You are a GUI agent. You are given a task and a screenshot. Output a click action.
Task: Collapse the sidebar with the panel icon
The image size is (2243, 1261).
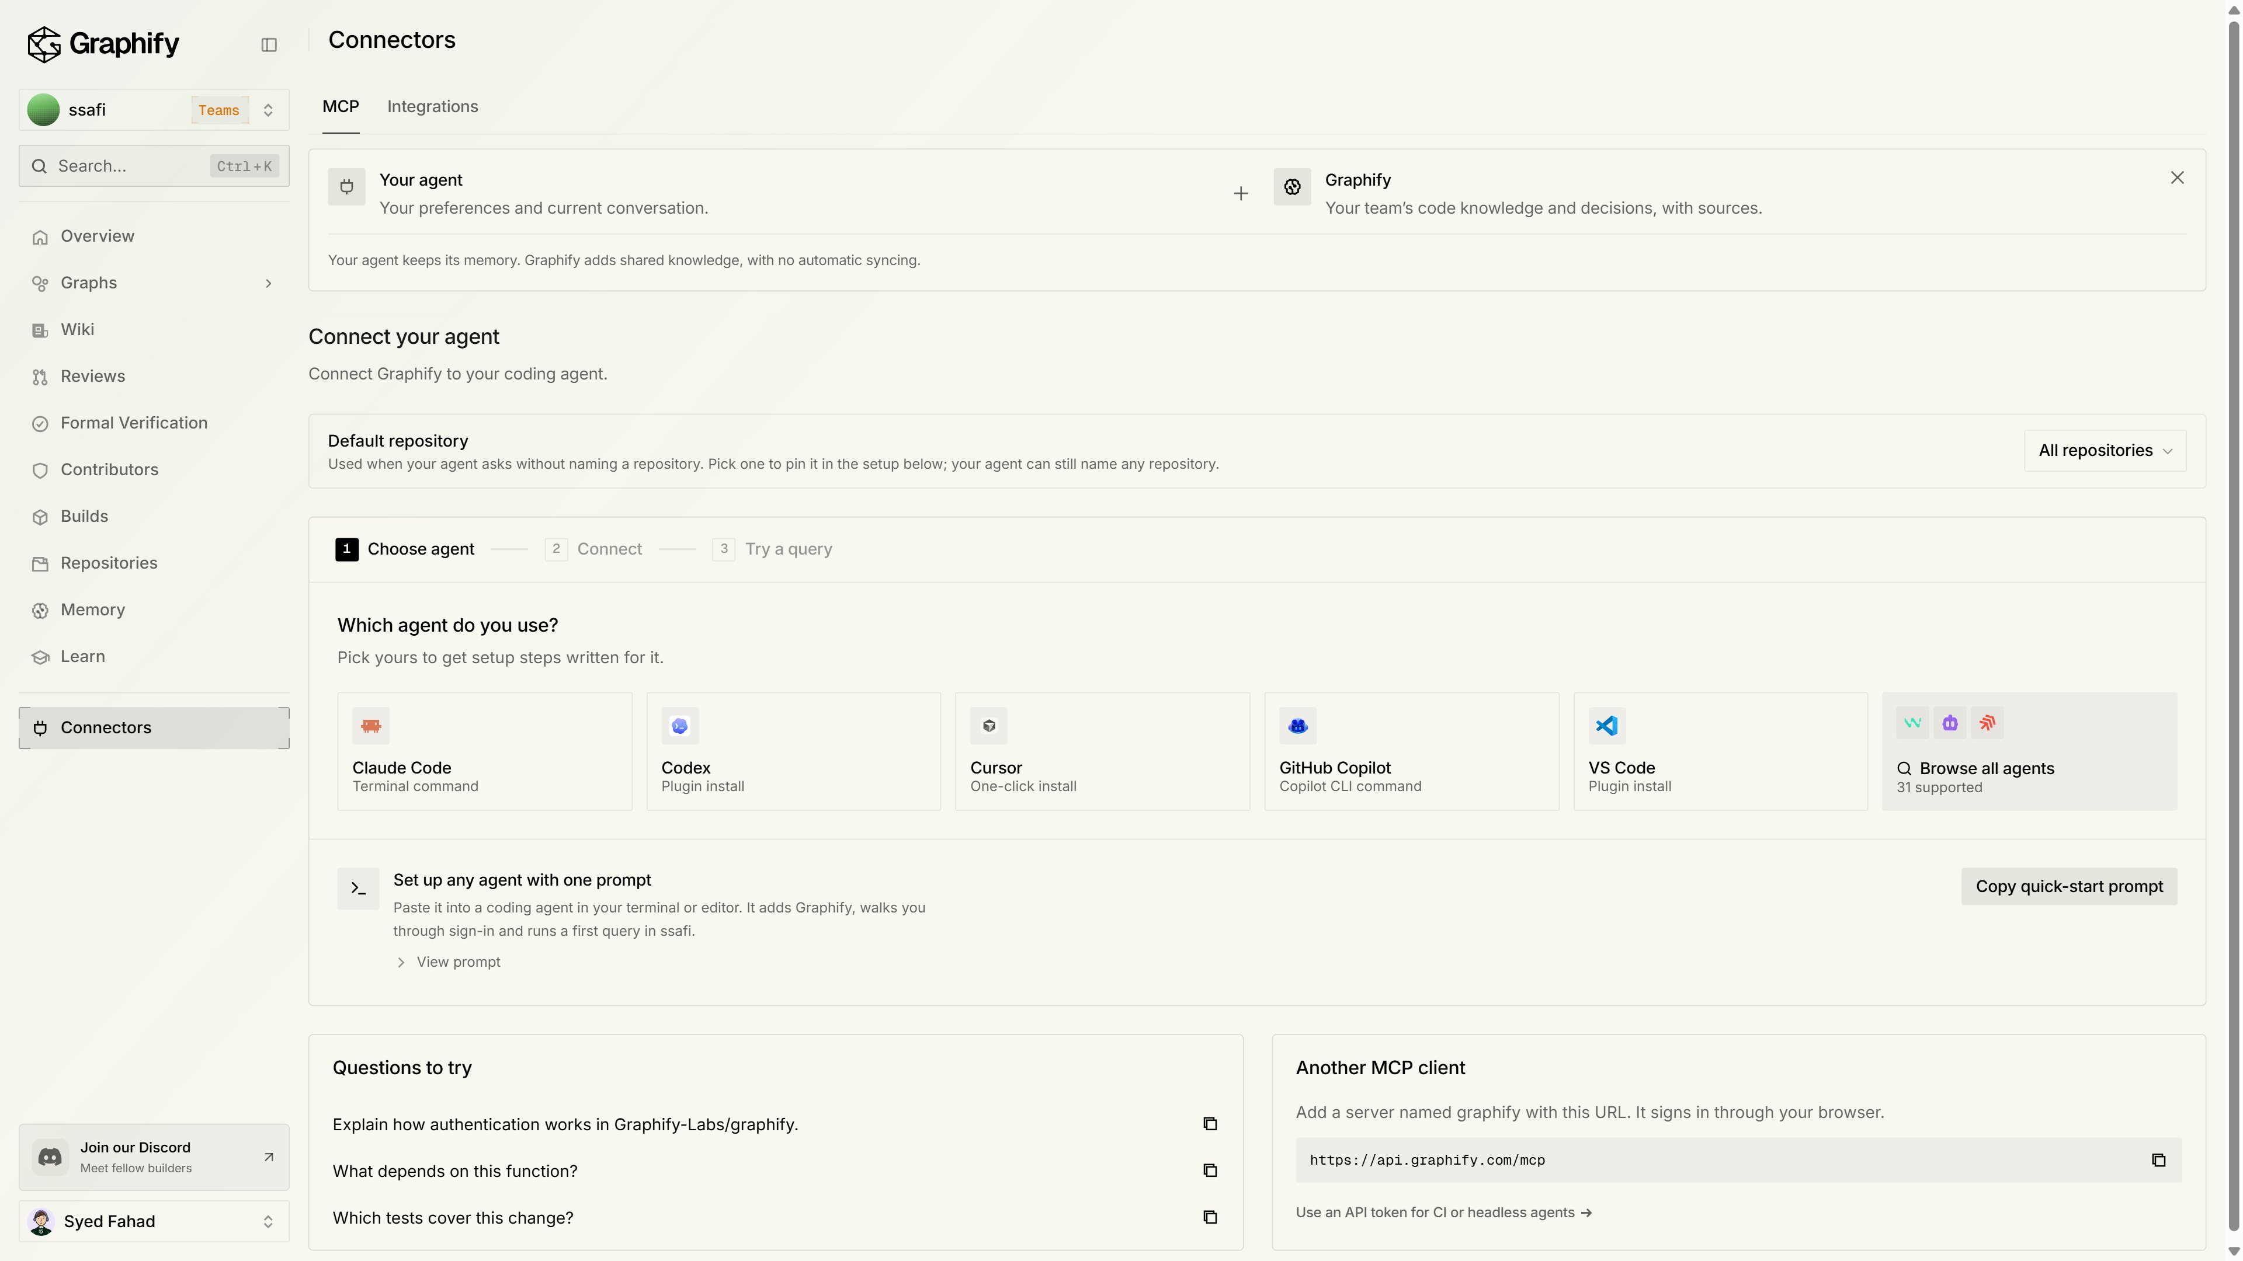coord(269,44)
